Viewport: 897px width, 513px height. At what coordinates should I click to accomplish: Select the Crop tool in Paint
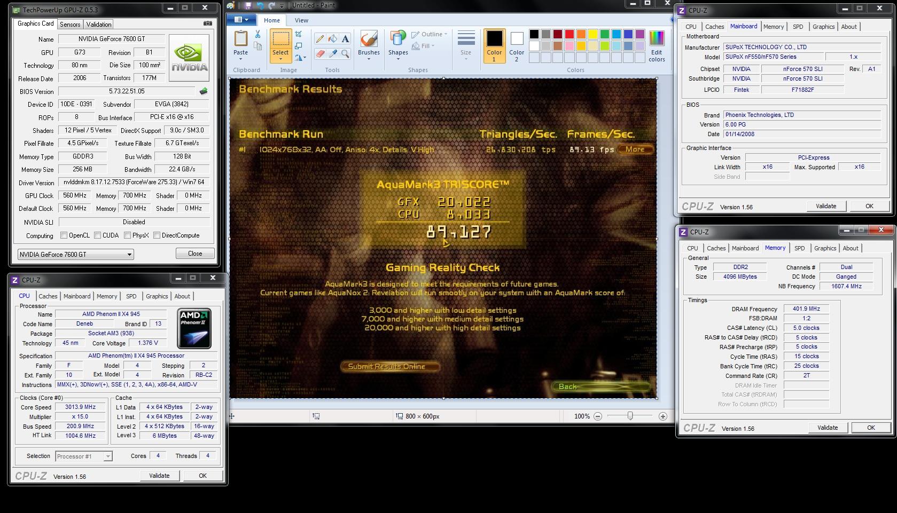299,35
